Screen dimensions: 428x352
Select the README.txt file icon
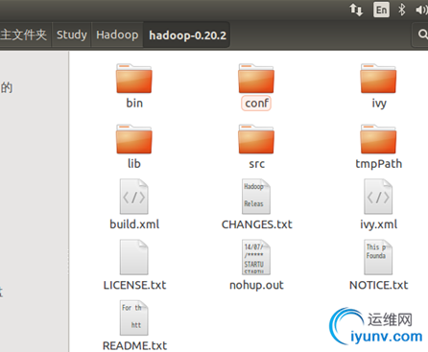(x=134, y=317)
